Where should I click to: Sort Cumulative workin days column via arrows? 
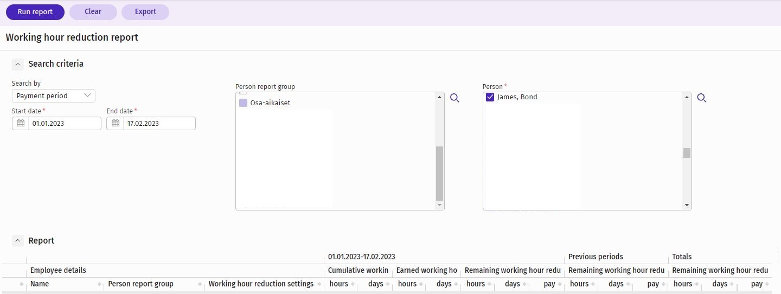388,284
